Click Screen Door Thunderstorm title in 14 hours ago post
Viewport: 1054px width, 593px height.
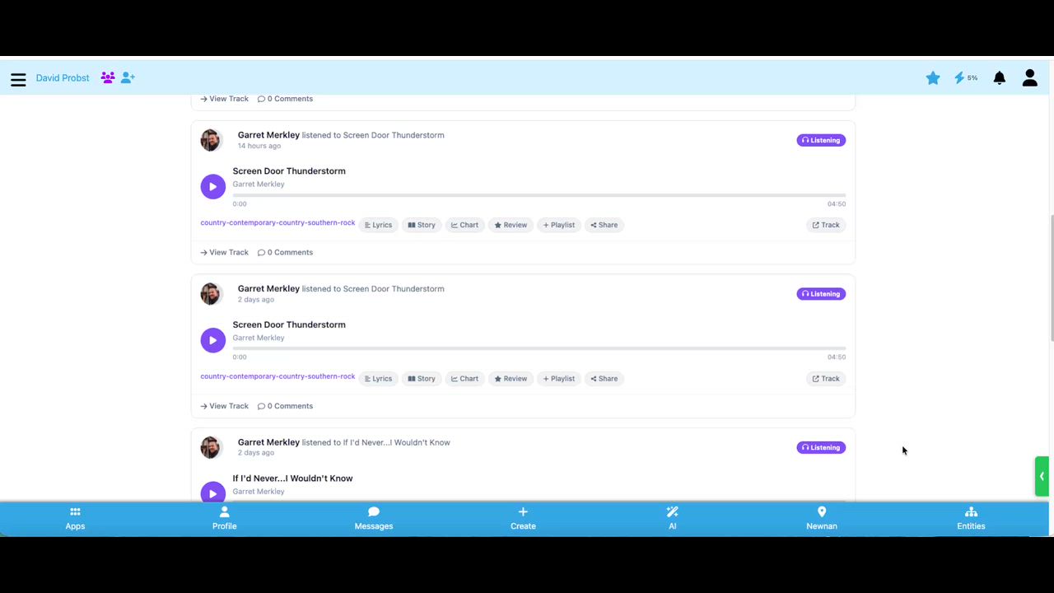[289, 171]
